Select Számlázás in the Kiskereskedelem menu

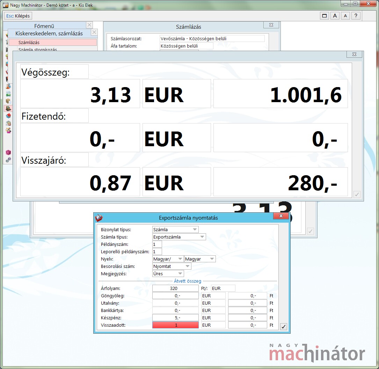53,42
